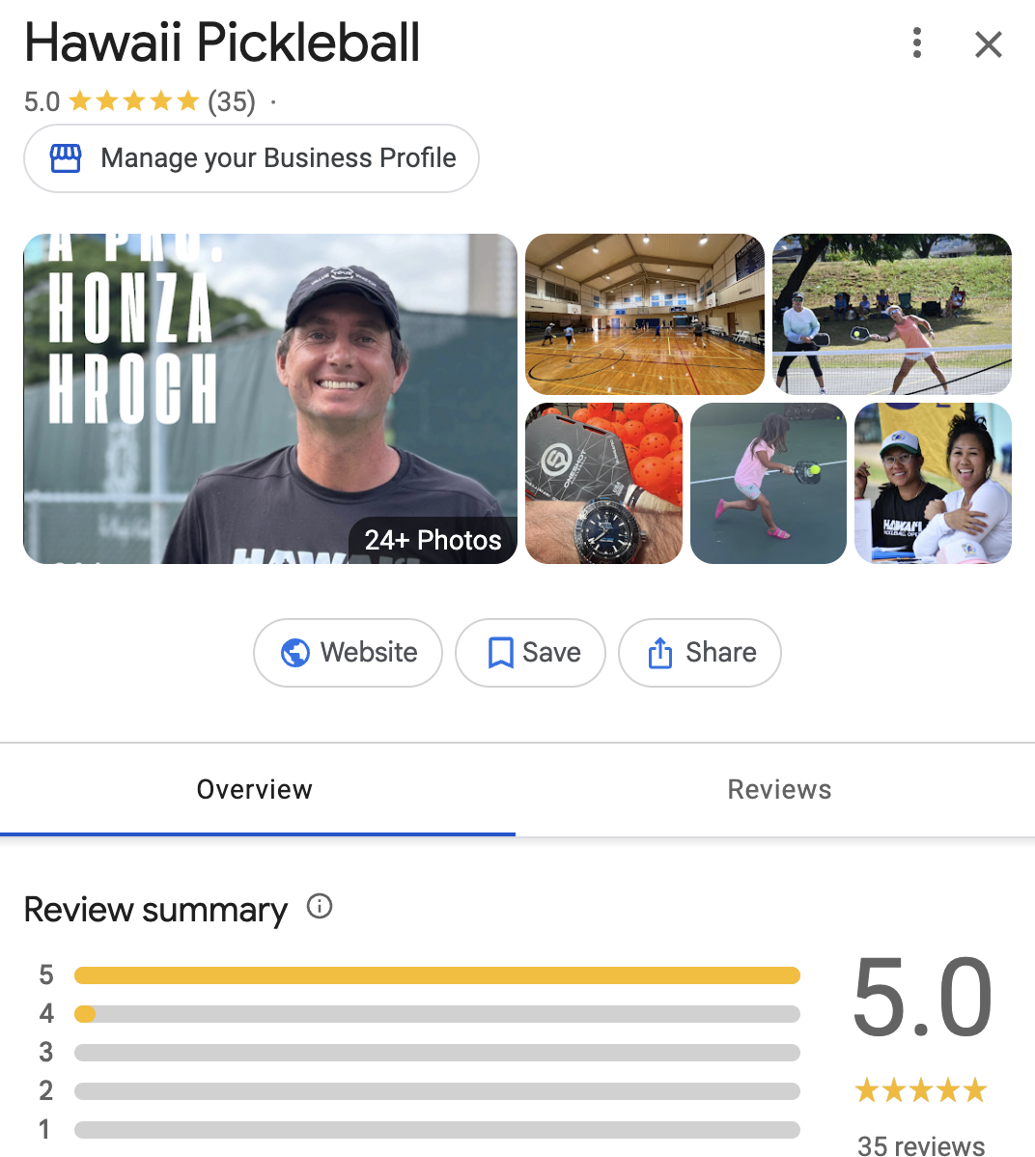Click the five stars under the 5.0 score
Image resolution: width=1035 pixels, height=1157 pixels.
pos(920,1089)
